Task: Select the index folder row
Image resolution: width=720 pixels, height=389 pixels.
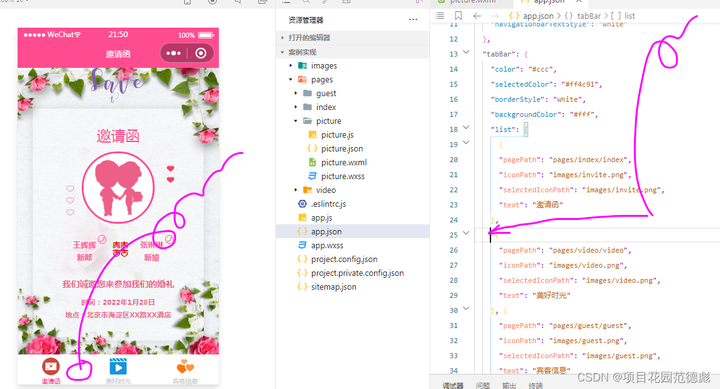Action: [x=353, y=107]
